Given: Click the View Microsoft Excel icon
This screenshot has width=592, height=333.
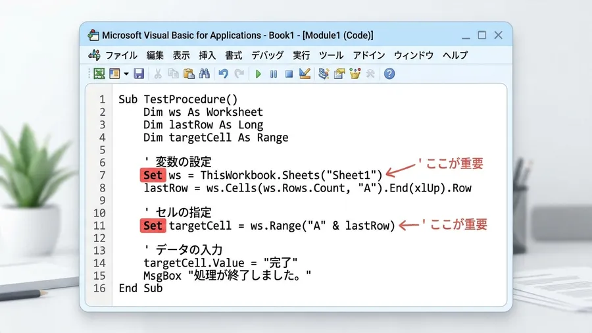Looking at the screenshot, I should pyautogui.click(x=99, y=74).
